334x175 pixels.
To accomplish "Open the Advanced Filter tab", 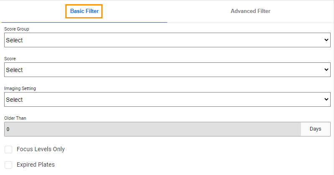I will [x=250, y=11].
